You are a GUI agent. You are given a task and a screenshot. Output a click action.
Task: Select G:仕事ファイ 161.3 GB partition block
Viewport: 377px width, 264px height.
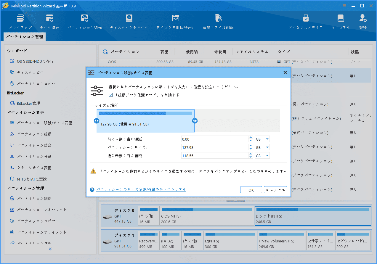pos(320,241)
